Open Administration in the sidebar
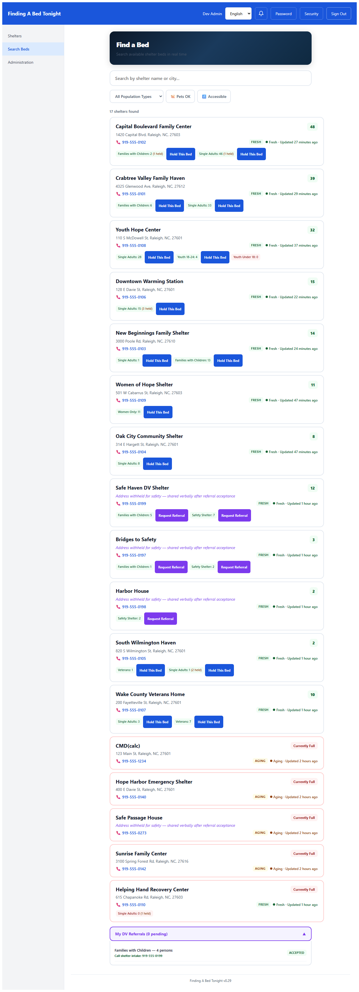Image resolution: width=359 pixels, height=992 pixels. [20, 62]
